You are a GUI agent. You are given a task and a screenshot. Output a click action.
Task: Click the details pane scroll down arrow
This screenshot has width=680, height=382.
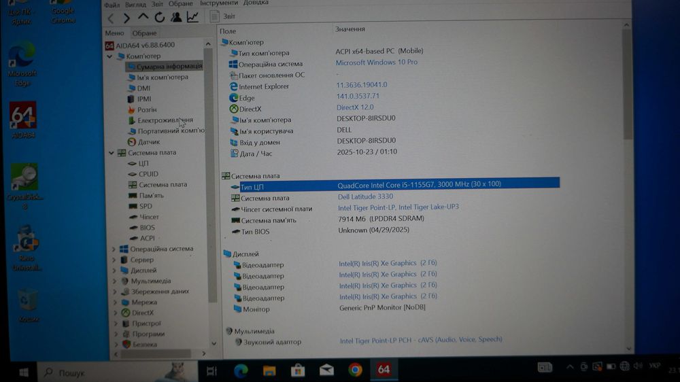pos(629,349)
